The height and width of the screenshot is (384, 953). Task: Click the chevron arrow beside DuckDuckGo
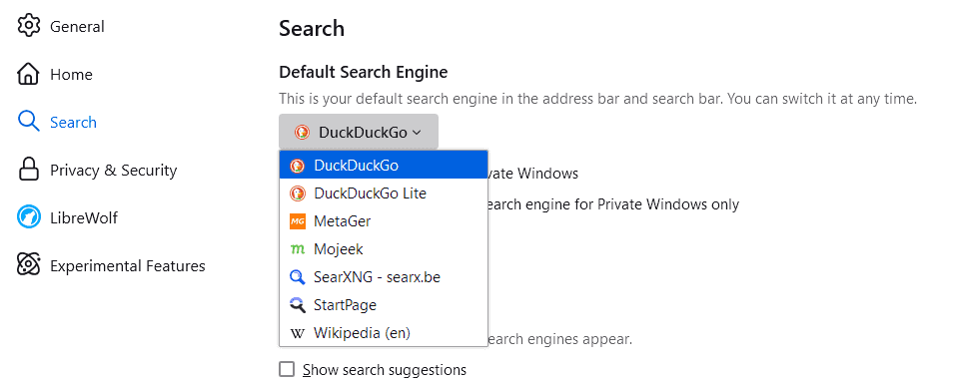point(417,133)
